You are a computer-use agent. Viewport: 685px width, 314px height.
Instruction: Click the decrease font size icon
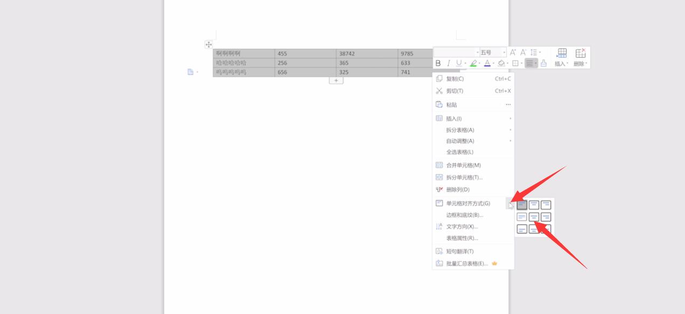(x=522, y=53)
